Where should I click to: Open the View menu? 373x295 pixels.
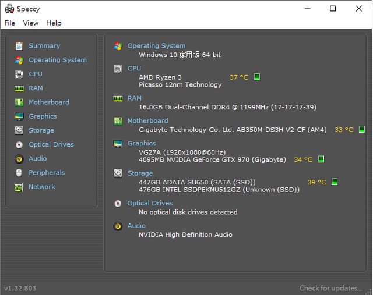pyautogui.click(x=30, y=23)
